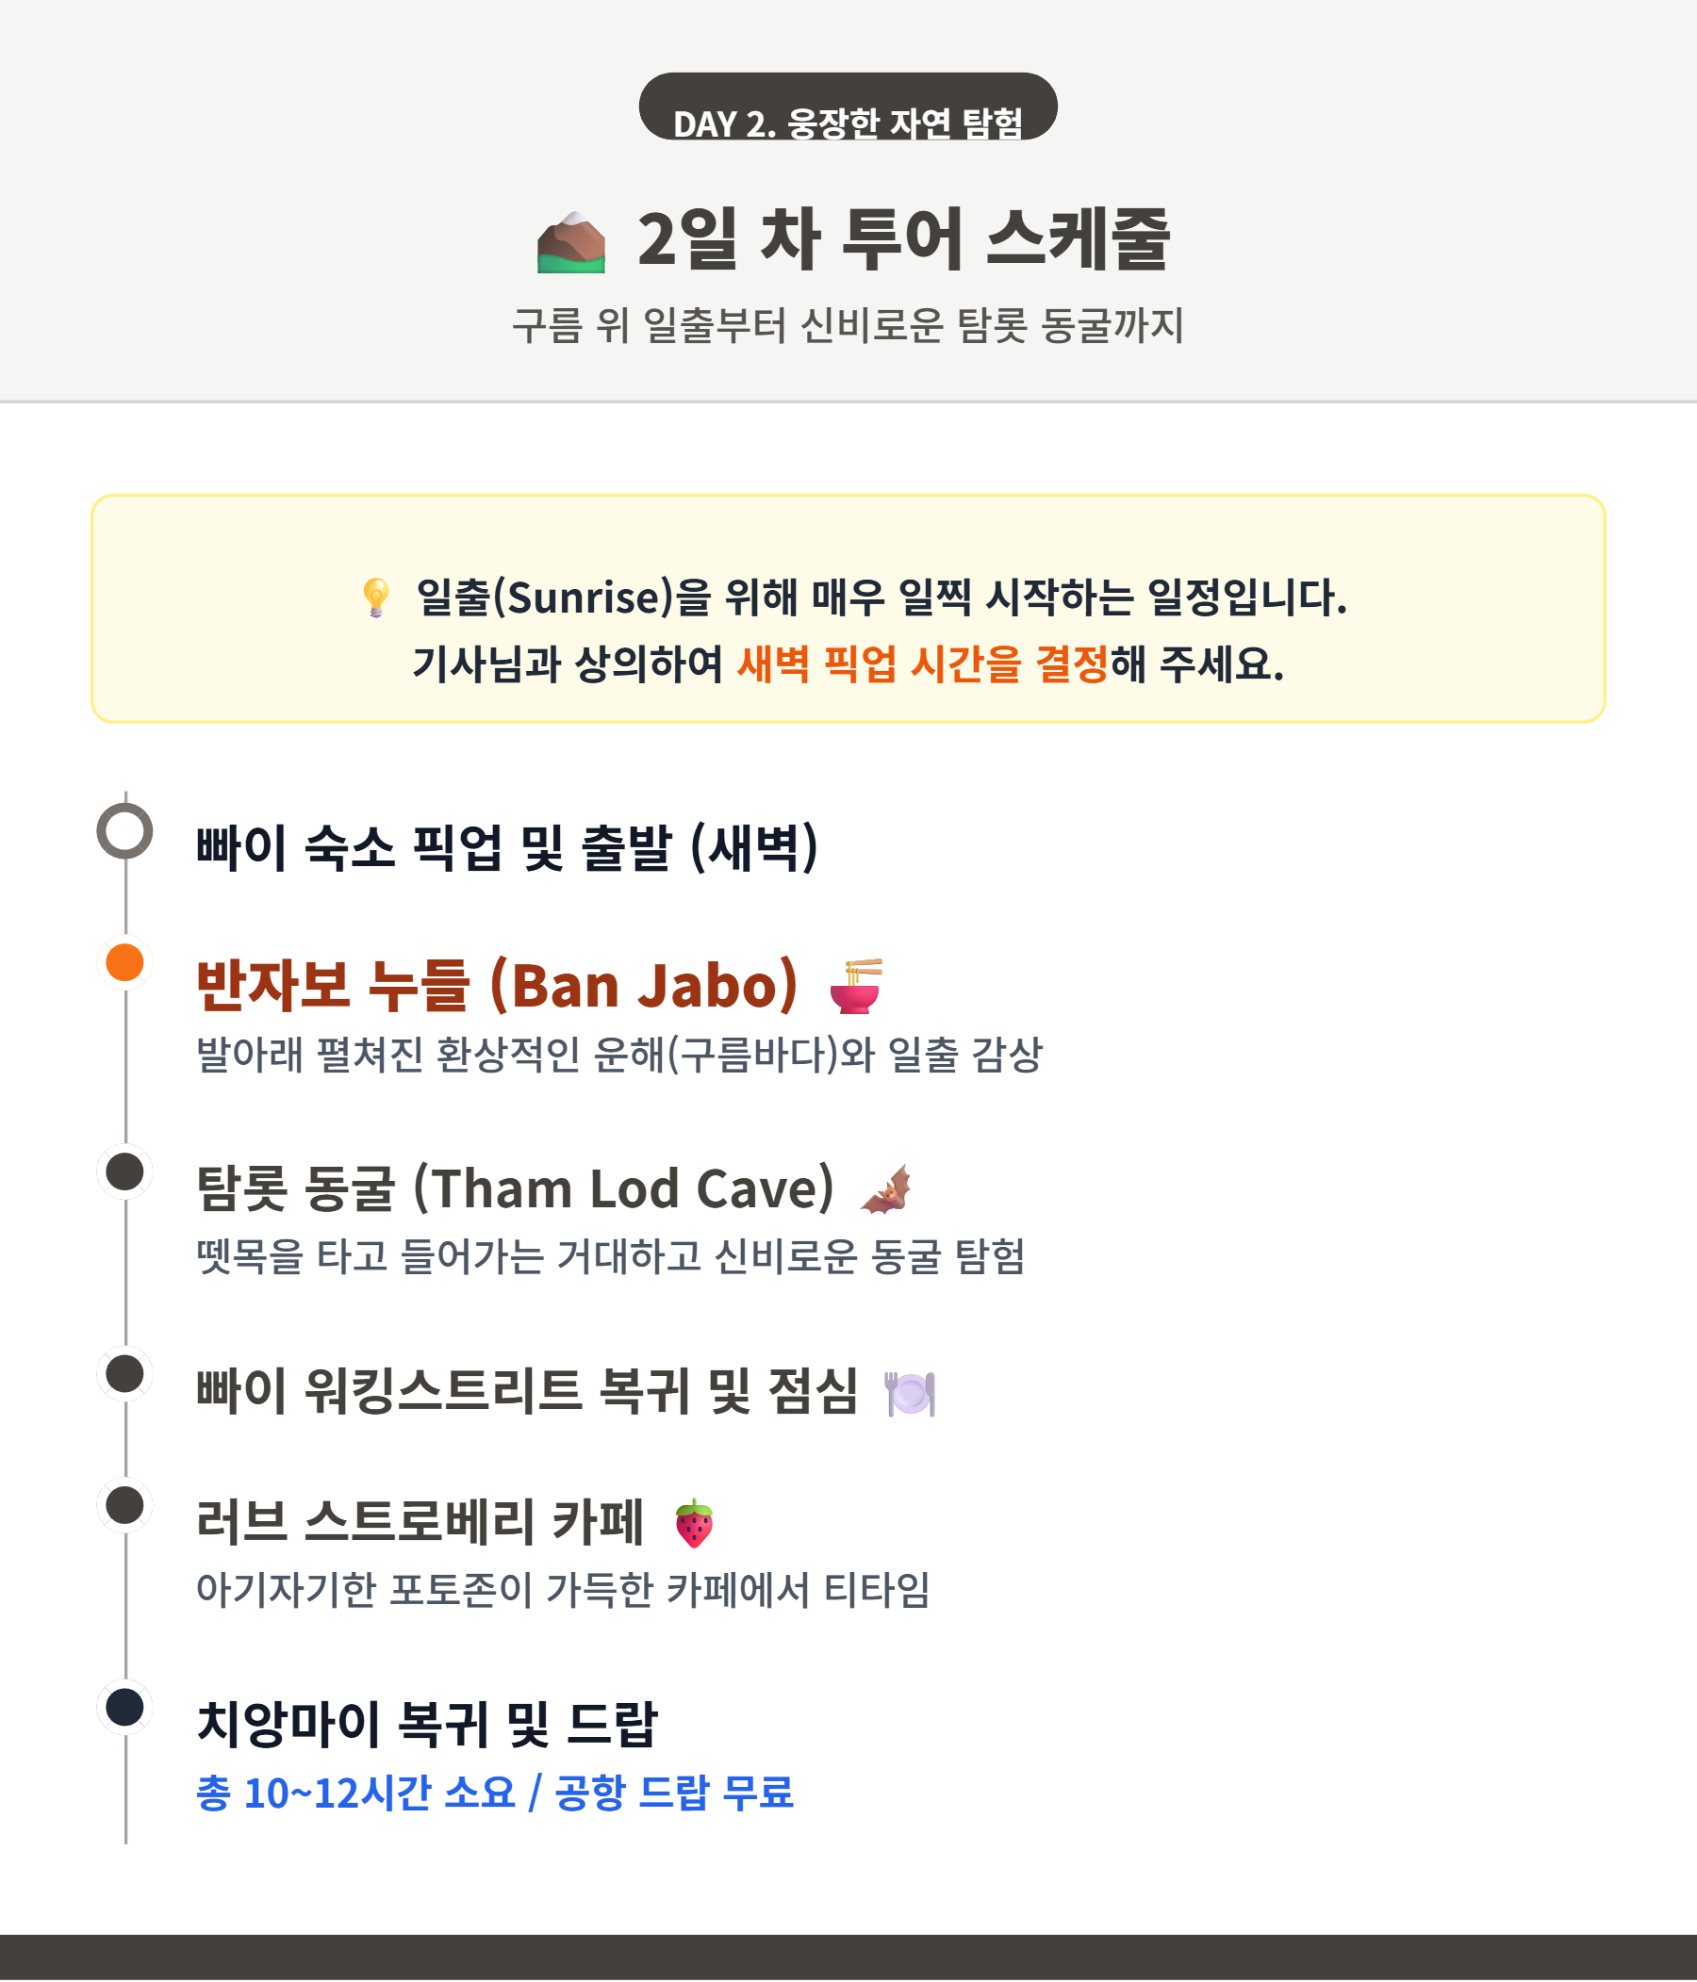The height and width of the screenshot is (1982, 1697).
Task: Click the dark navy dot for Chiang Mai return
Action: (125, 1708)
